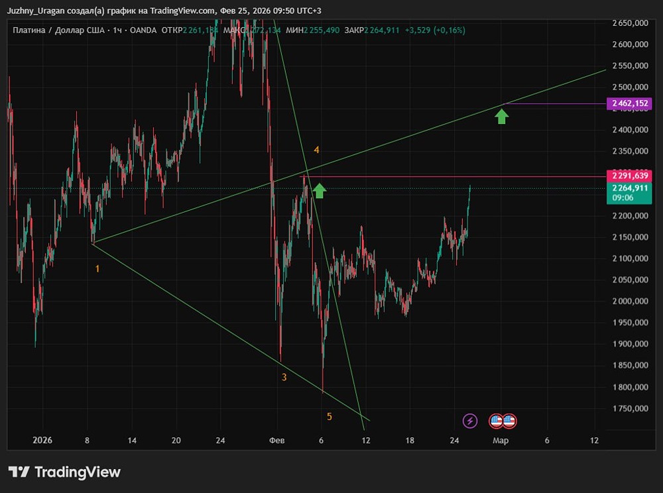Click the leftmost US flag economic event icon
Image resolution: width=663 pixels, height=493 pixels.
click(497, 421)
